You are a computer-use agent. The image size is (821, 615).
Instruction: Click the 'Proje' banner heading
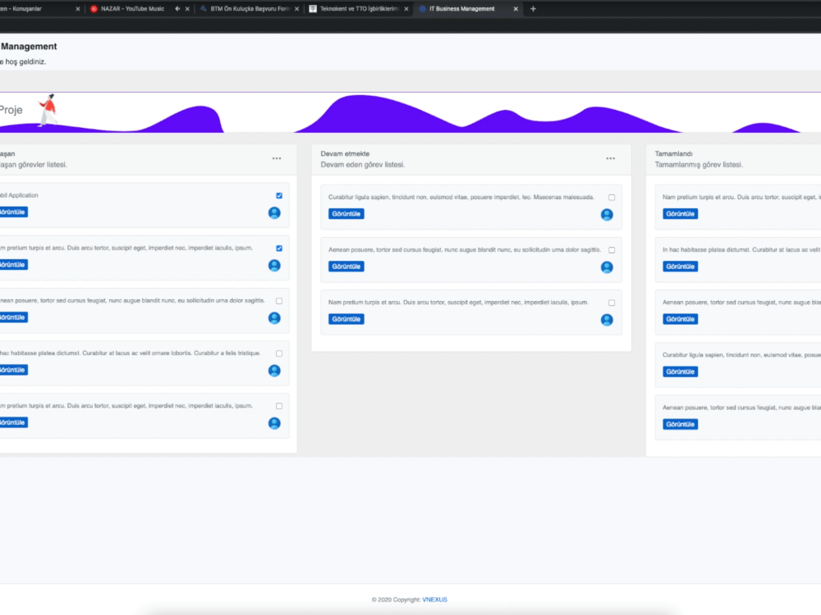click(11, 110)
